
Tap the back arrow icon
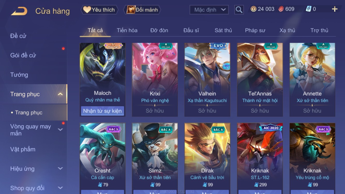[x=19, y=11]
